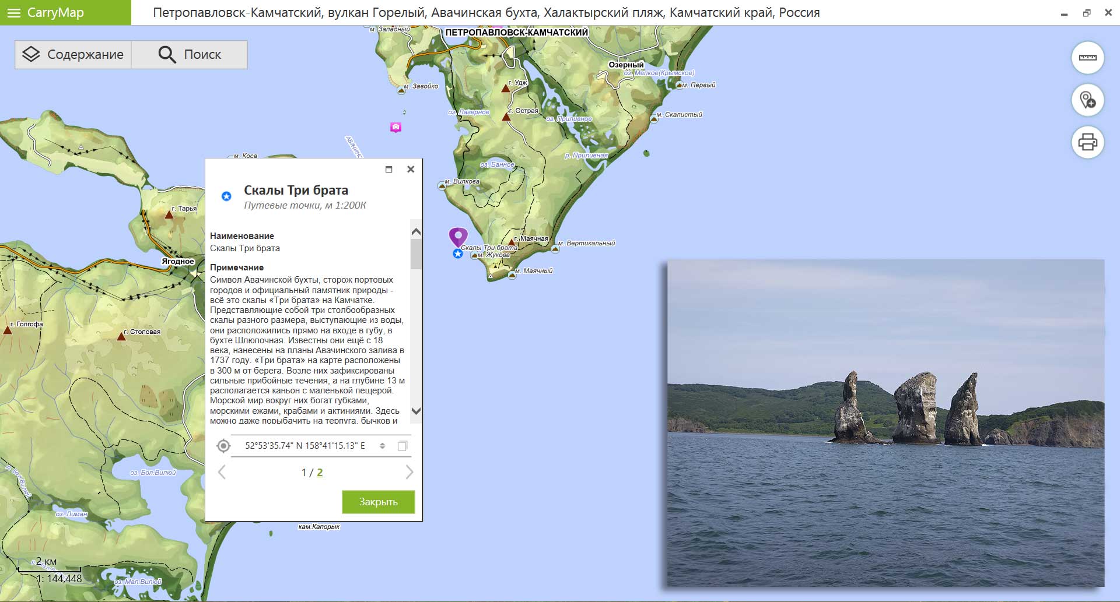
Task: Click the м. Вилкова cape marker
Action: coord(442,185)
